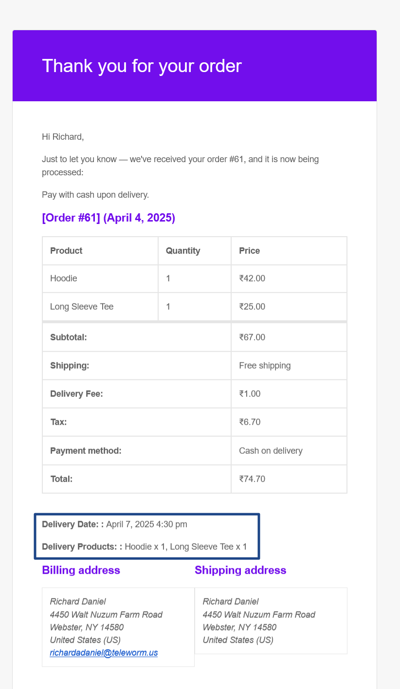The width and height of the screenshot is (400, 689).
Task: Click the Delivery Date April 7, 2025 text
Action: click(x=146, y=524)
